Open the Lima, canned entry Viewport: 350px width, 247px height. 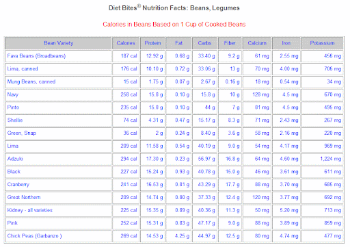click(23, 68)
